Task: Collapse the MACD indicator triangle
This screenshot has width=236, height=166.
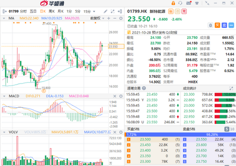Action: pyautogui.click(x=4, y=96)
